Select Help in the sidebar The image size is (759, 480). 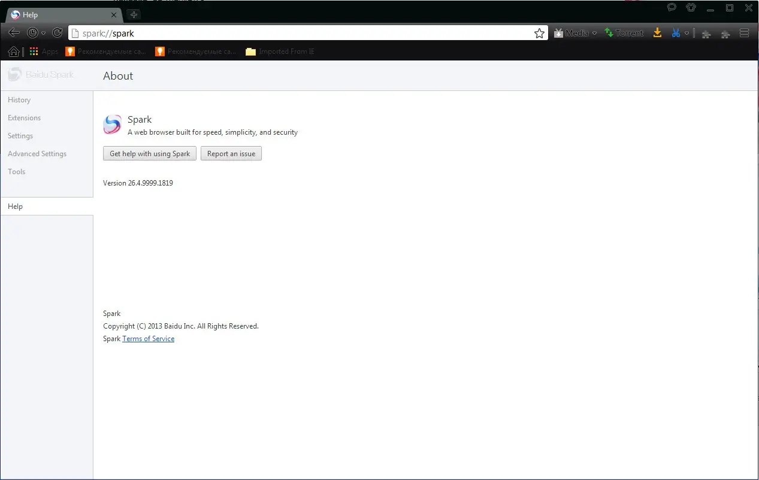pos(47,206)
